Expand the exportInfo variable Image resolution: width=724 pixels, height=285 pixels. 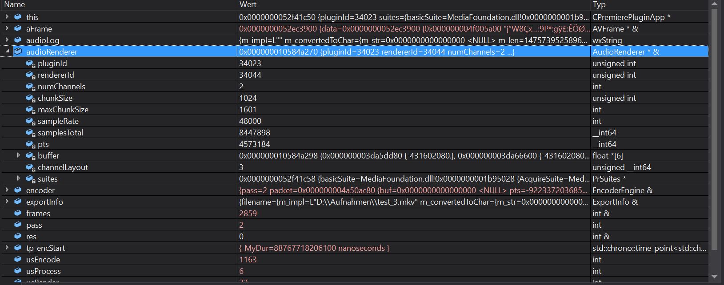click(x=7, y=202)
